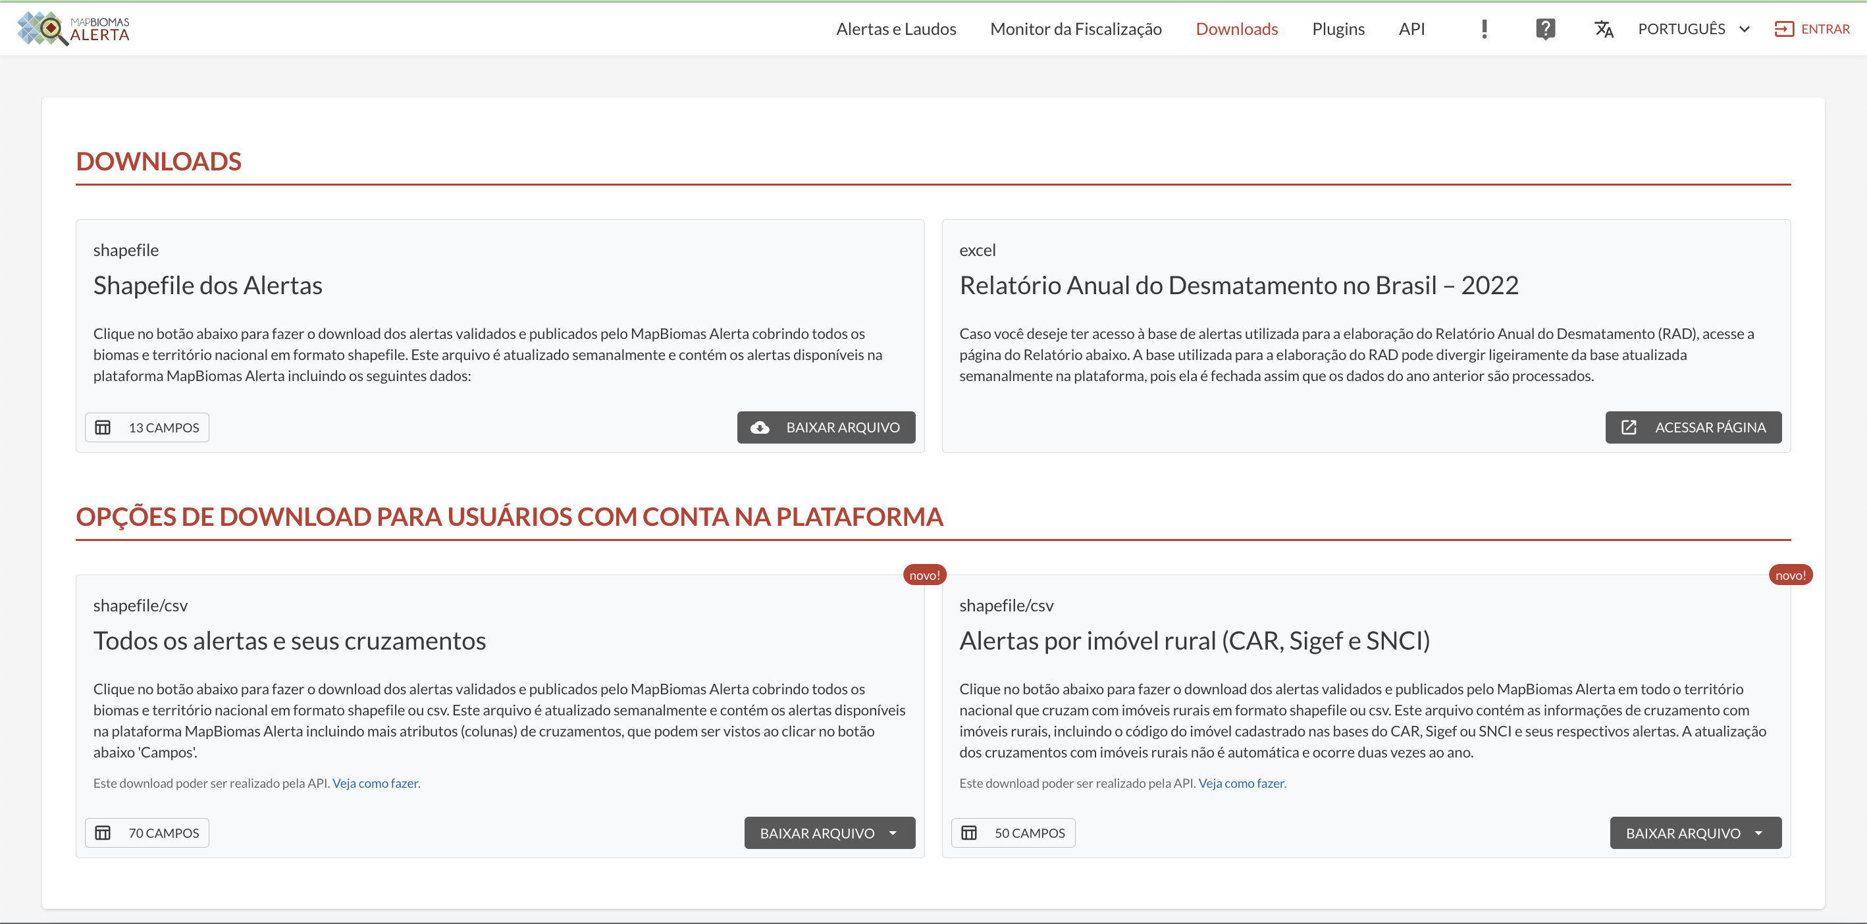This screenshot has height=924, width=1867.
Task: Open the exclamation mark notice icon
Action: (x=1485, y=29)
